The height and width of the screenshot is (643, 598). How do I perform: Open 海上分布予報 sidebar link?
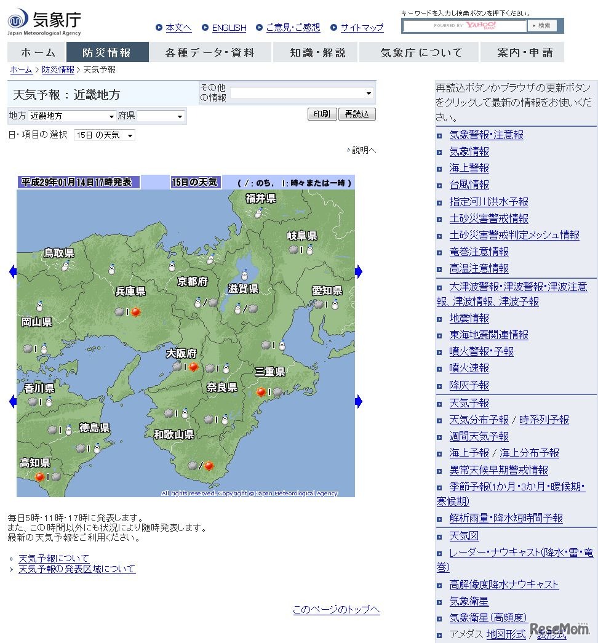(529, 453)
